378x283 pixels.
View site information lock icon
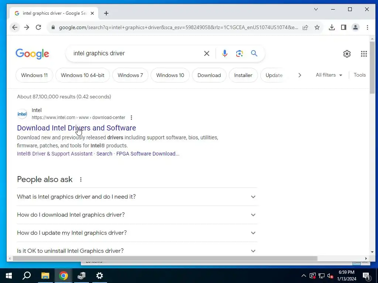click(53, 27)
